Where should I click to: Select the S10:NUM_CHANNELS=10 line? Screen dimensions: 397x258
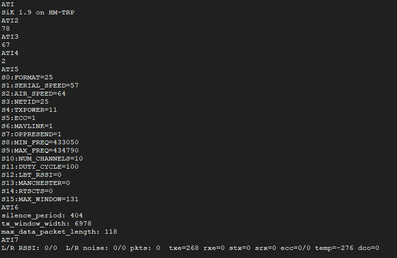click(x=42, y=159)
